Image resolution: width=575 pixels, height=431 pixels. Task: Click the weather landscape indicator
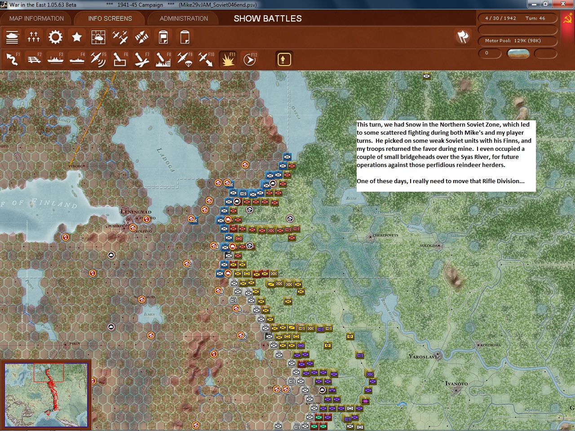click(518, 53)
